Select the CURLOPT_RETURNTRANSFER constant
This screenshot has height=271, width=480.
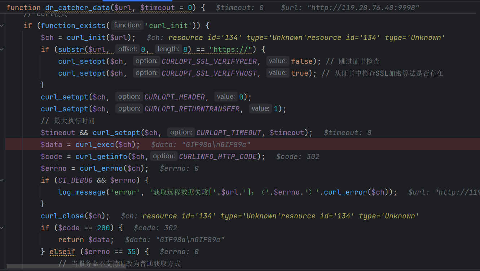192,109
